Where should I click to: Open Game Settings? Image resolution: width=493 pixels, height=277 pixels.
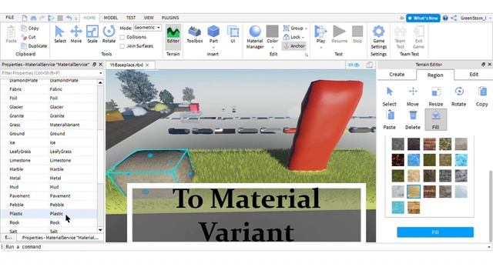(x=378, y=37)
